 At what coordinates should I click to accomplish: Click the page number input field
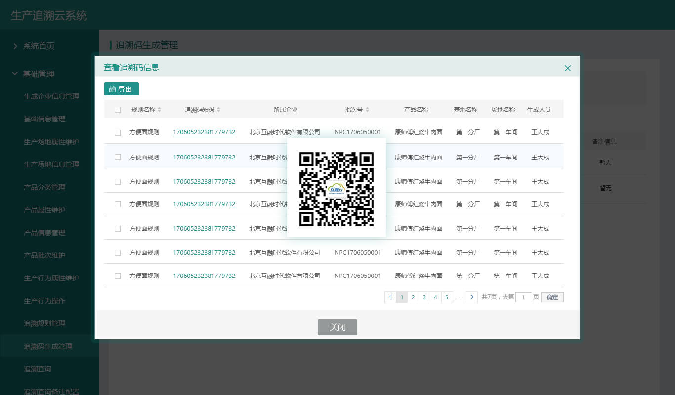[523, 297]
